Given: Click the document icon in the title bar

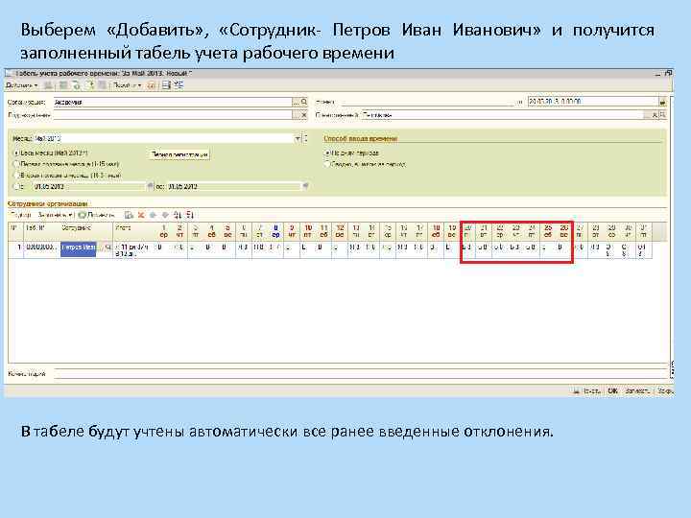Looking at the screenshot, I should [10, 73].
